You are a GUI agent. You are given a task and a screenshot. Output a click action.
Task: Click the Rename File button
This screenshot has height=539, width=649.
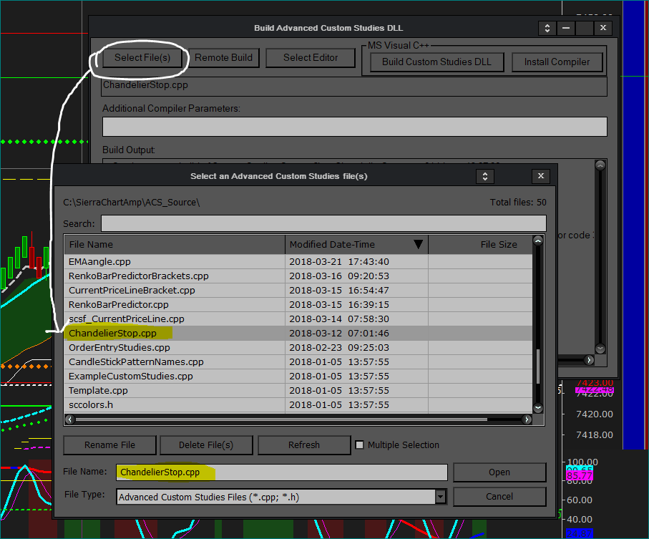point(109,445)
